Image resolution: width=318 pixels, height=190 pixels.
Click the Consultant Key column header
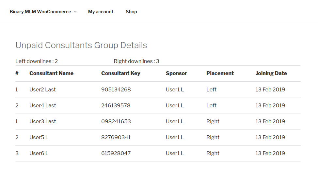point(120,73)
